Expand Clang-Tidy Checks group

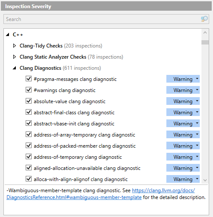15,46
